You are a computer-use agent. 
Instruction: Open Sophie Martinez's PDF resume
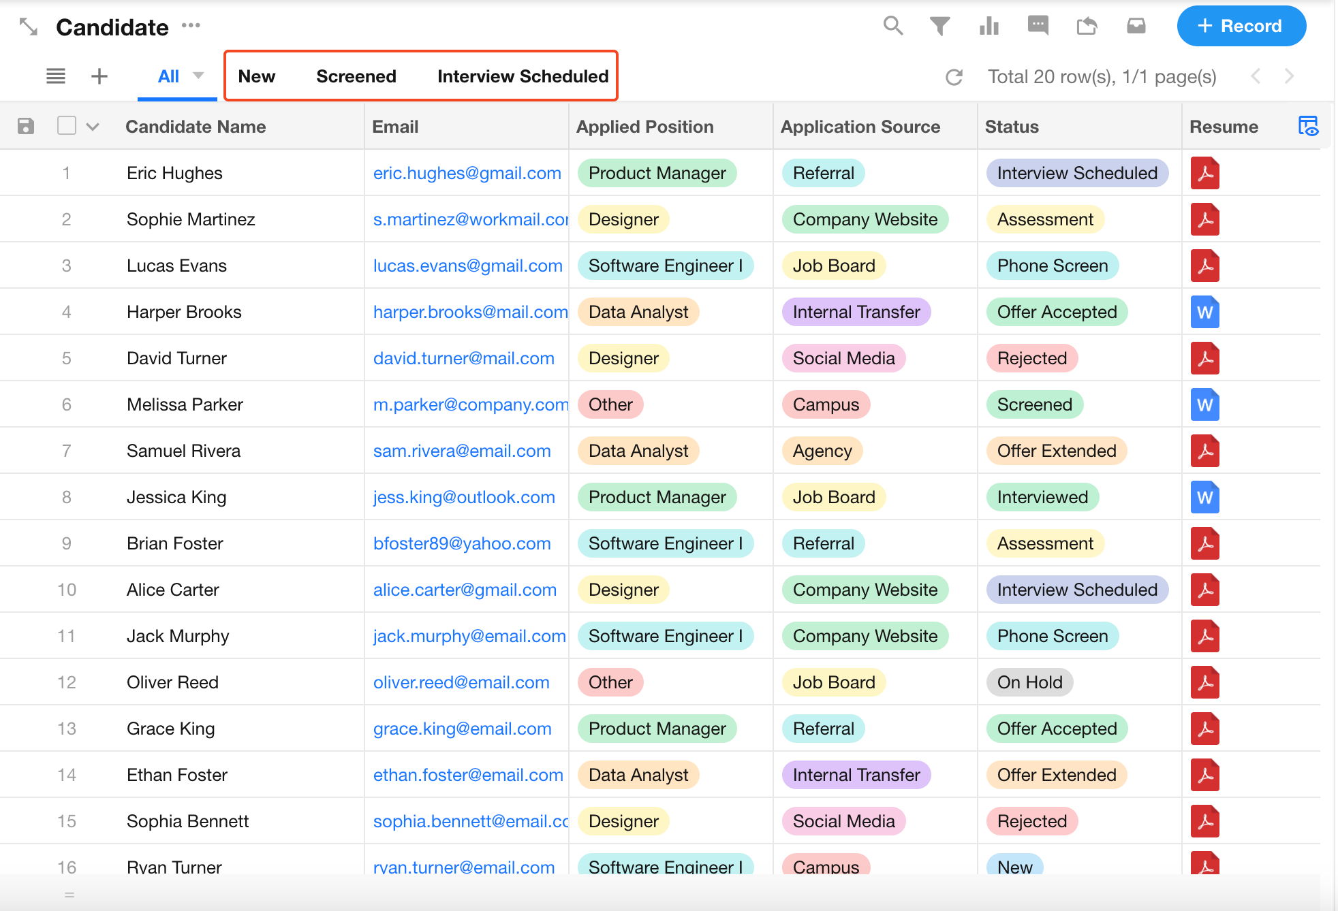pyautogui.click(x=1204, y=219)
